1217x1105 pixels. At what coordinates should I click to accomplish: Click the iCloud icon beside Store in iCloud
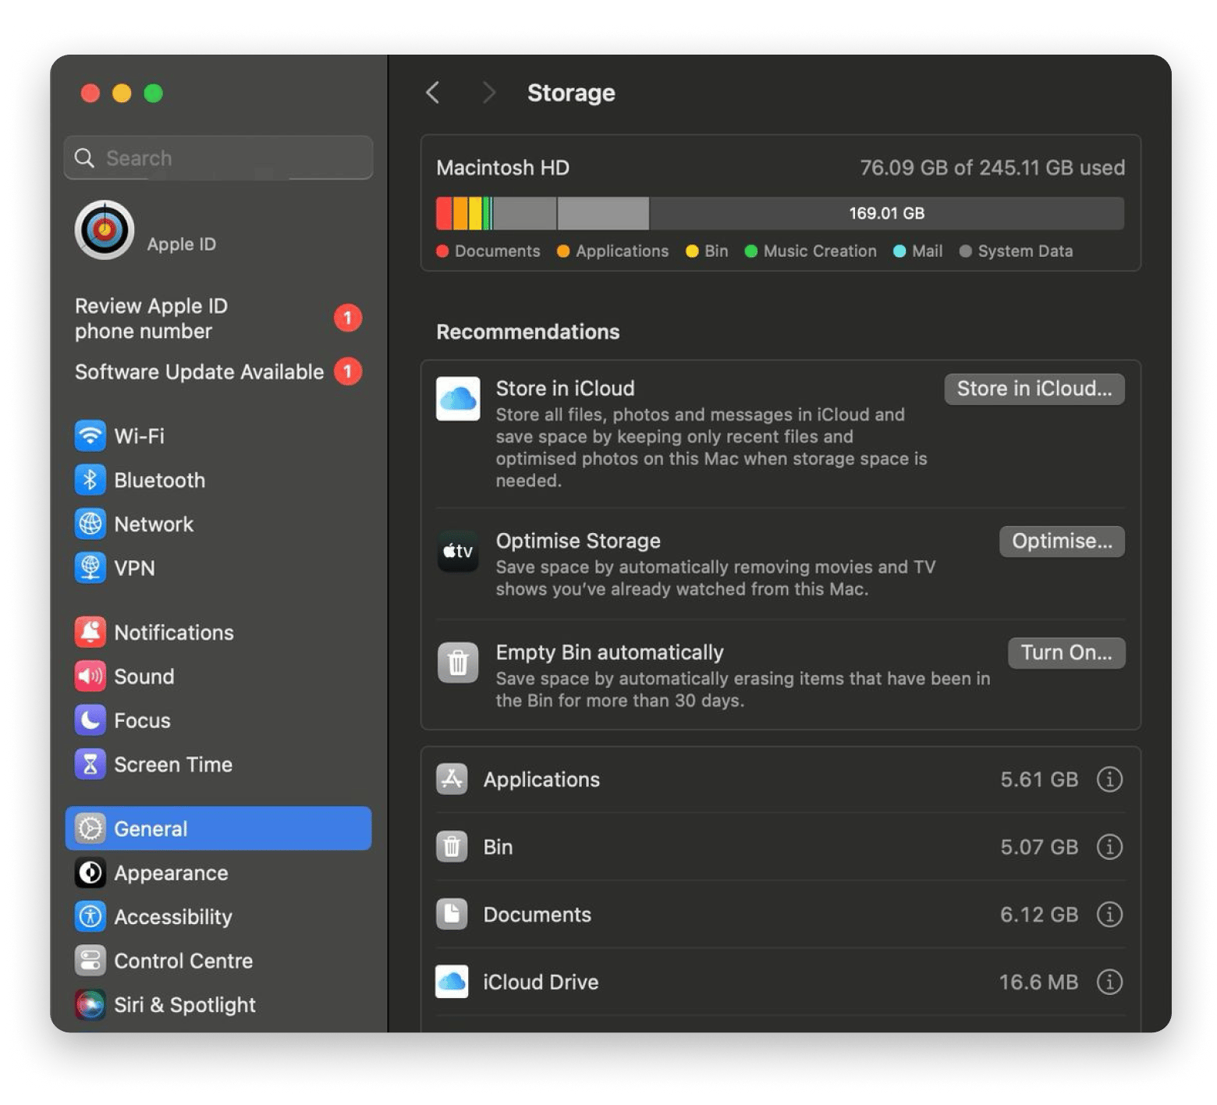[x=458, y=399]
